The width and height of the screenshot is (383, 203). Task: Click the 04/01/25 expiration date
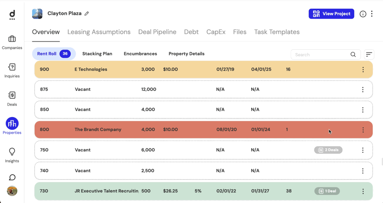(x=261, y=69)
